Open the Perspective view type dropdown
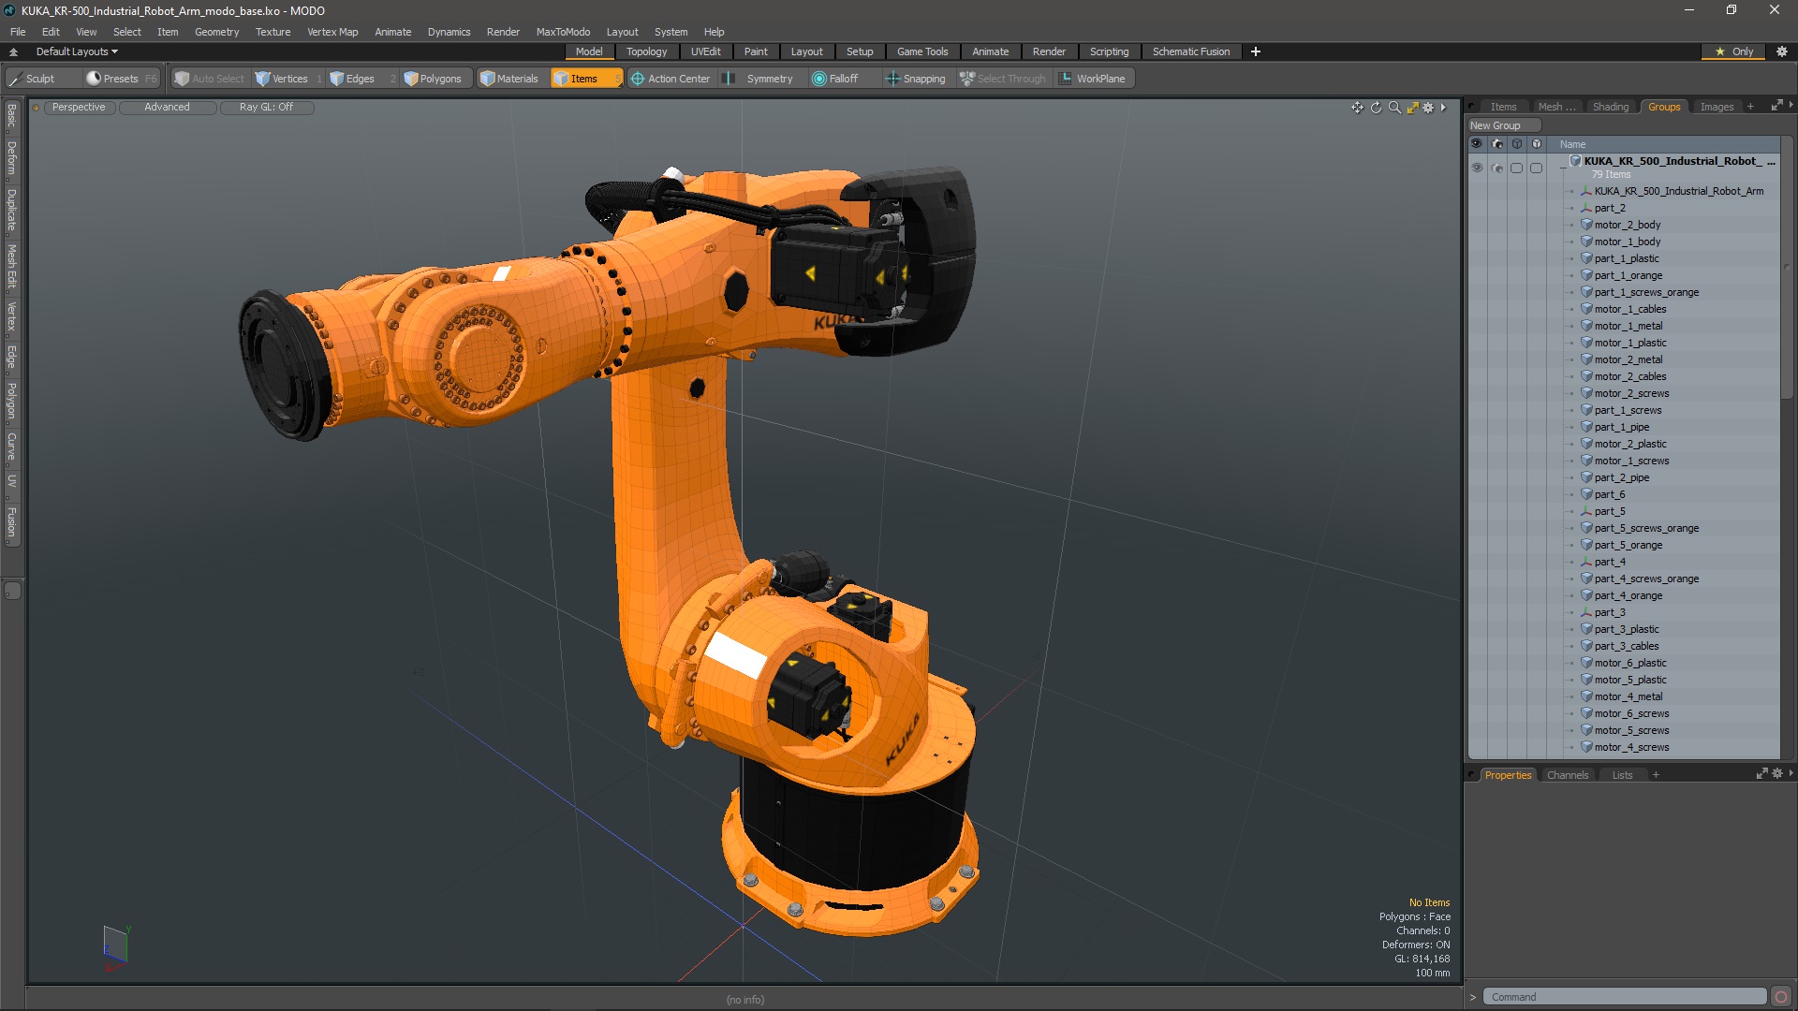1798x1011 pixels. tap(79, 108)
